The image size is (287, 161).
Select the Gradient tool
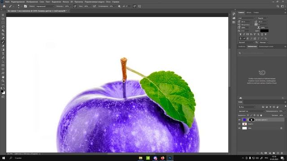(x=3, y=50)
